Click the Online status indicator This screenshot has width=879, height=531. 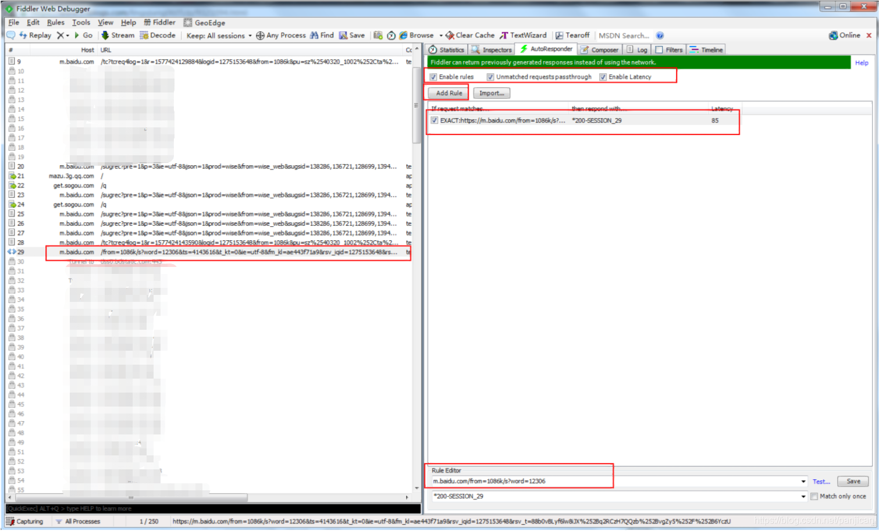click(x=845, y=35)
